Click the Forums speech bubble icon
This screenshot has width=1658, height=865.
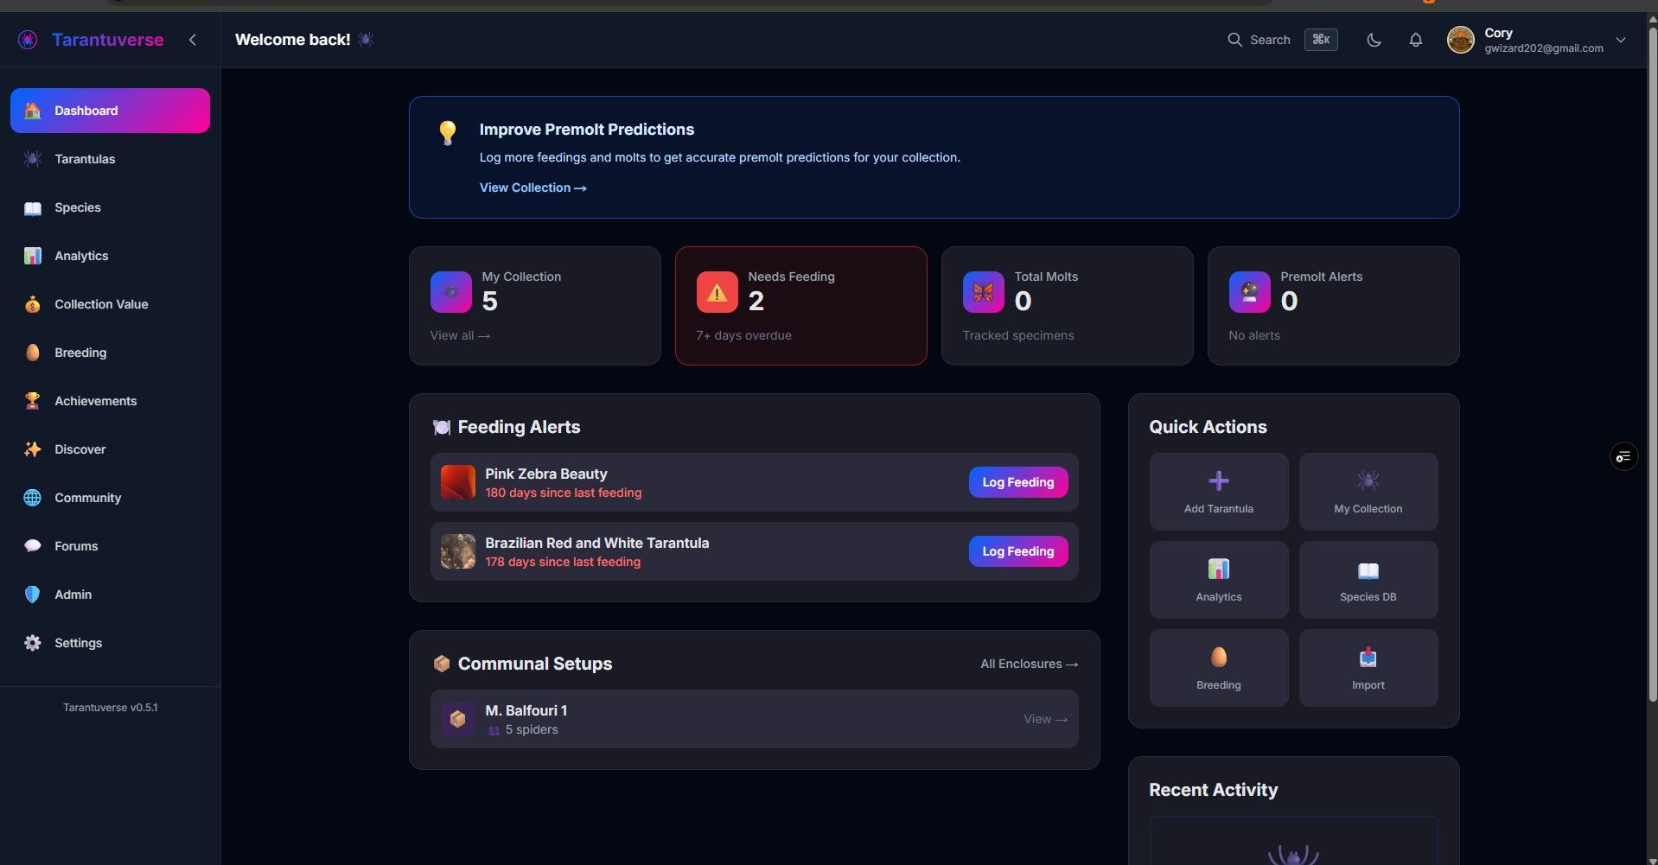33,546
